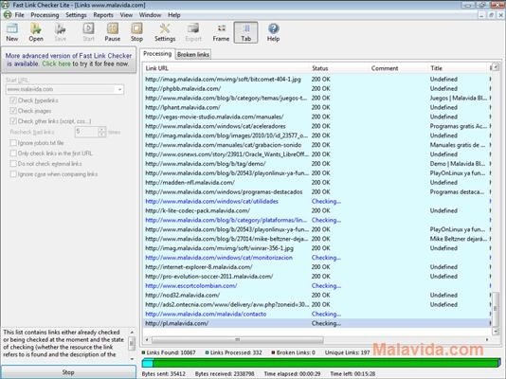The width and height of the screenshot is (506, 379).
Task: Click description panel scroll down arrow
Action: [132, 359]
